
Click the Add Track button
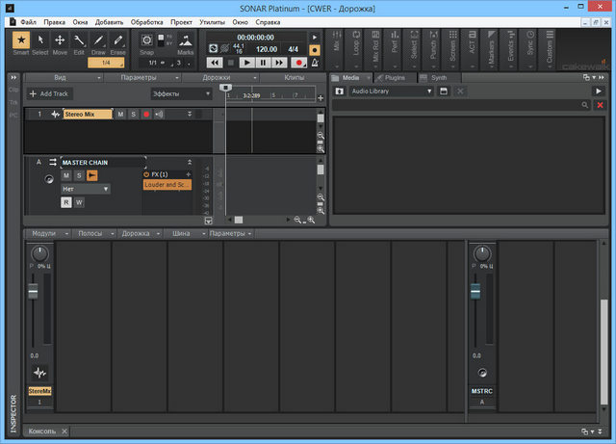(x=48, y=93)
